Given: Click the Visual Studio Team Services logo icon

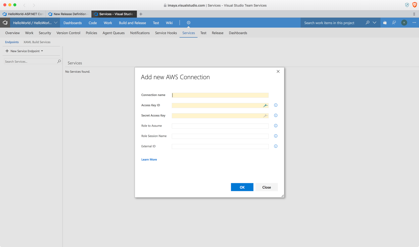Looking at the screenshot, I should (5, 23).
